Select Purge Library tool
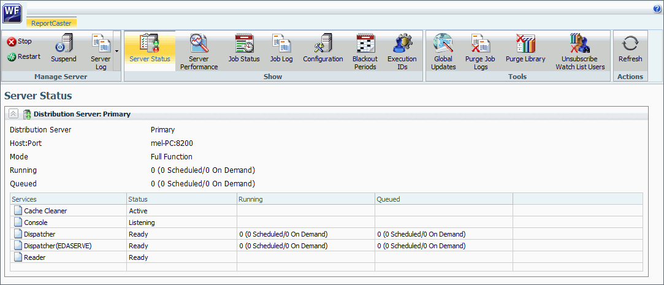This screenshot has height=285, width=664. pyautogui.click(x=525, y=48)
